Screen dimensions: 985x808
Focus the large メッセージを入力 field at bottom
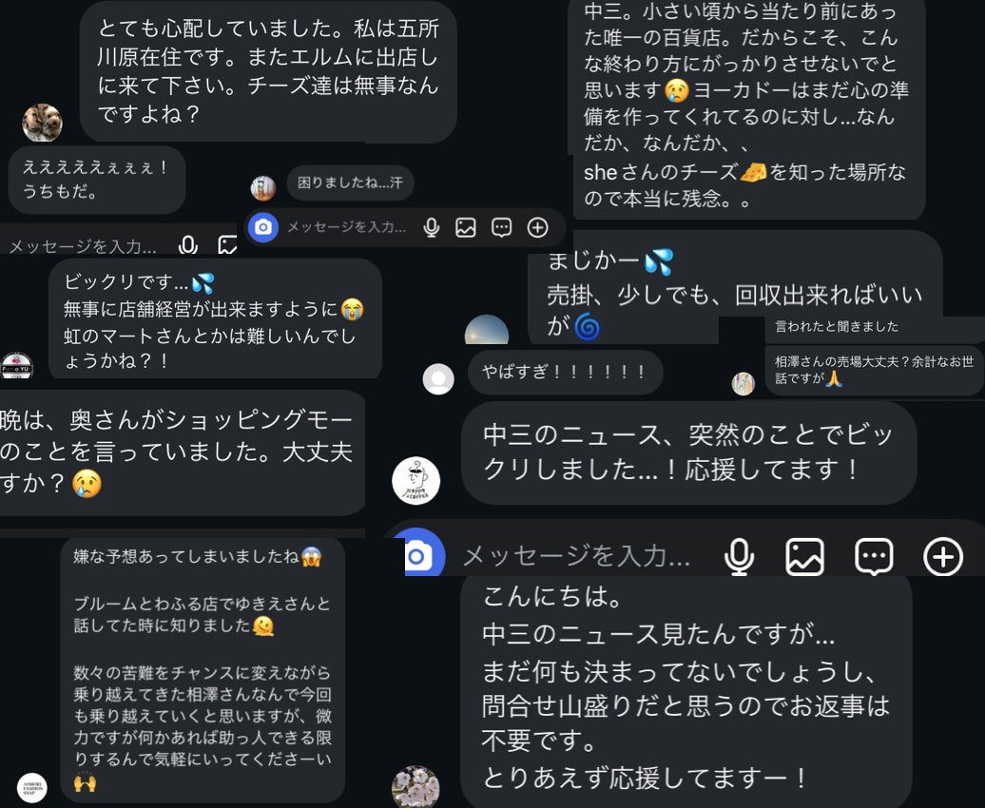click(576, 556)
